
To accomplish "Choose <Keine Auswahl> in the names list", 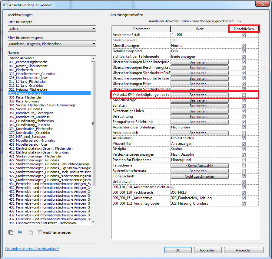I will pos(22,58).
